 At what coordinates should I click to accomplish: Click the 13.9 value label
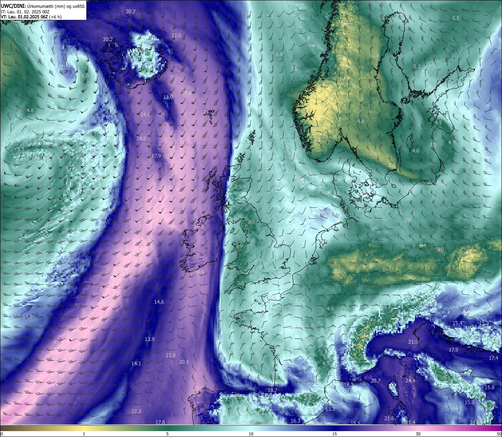[x=149, y=339]
